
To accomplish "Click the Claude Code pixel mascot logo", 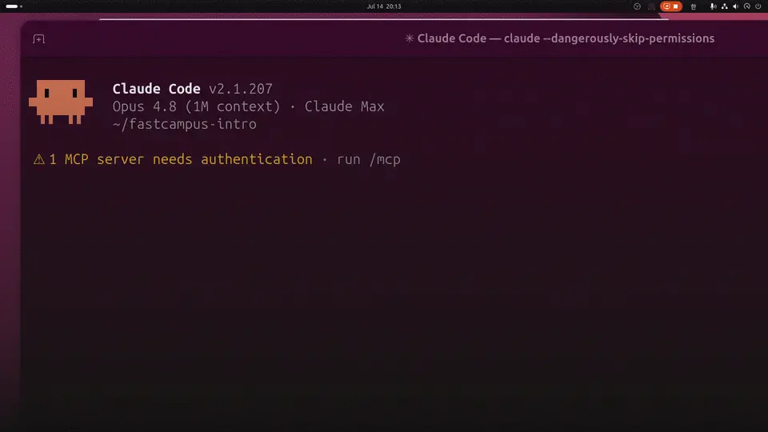I will coord(61,102).
